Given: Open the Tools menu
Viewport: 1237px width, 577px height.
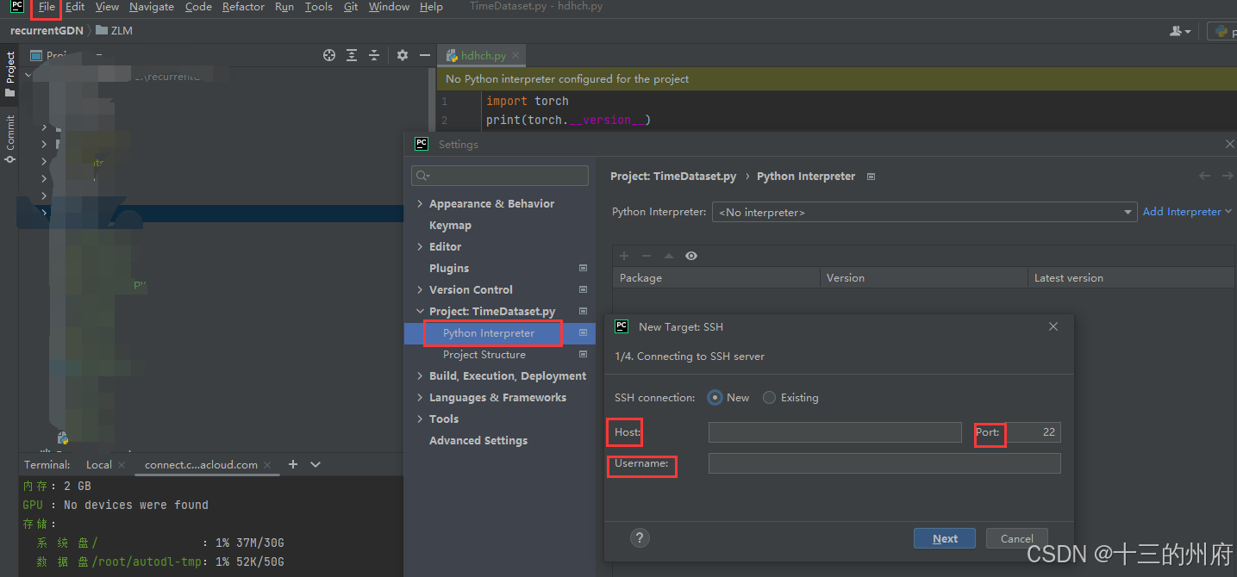Looking at the screenshot, I should 318,7.
